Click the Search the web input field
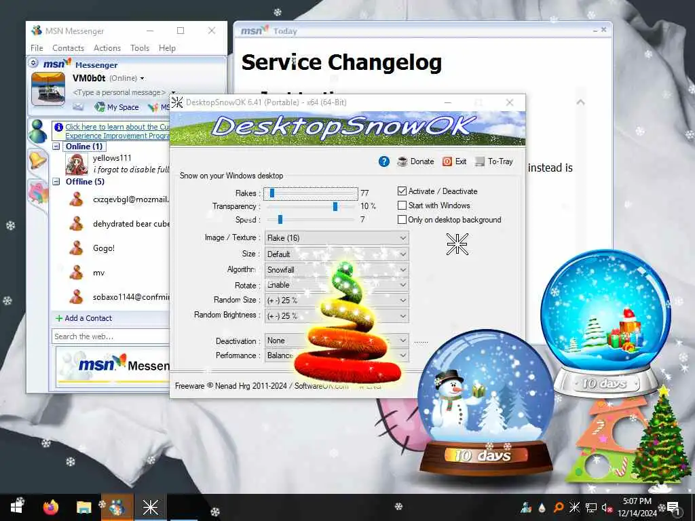Image resolution: width=695 pixels, height=521 pixels. click(x=111, y=336)
